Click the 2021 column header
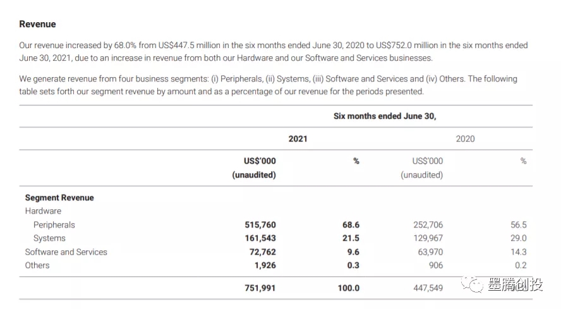This screenshot has width=561, height=309. pyautogui.click(x=298, y=138)
